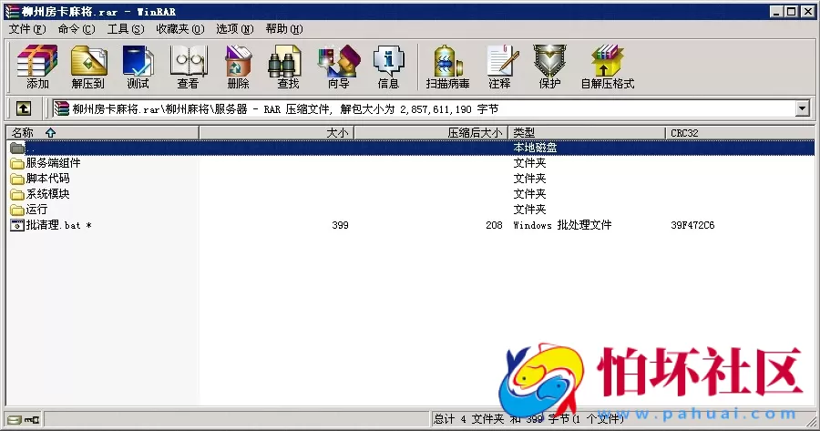Image resolution: width=820 pixels, height=431 pixels.
Task: Run 扫描病毒 (Virus Scan) icon
Action: pos(447,66)
